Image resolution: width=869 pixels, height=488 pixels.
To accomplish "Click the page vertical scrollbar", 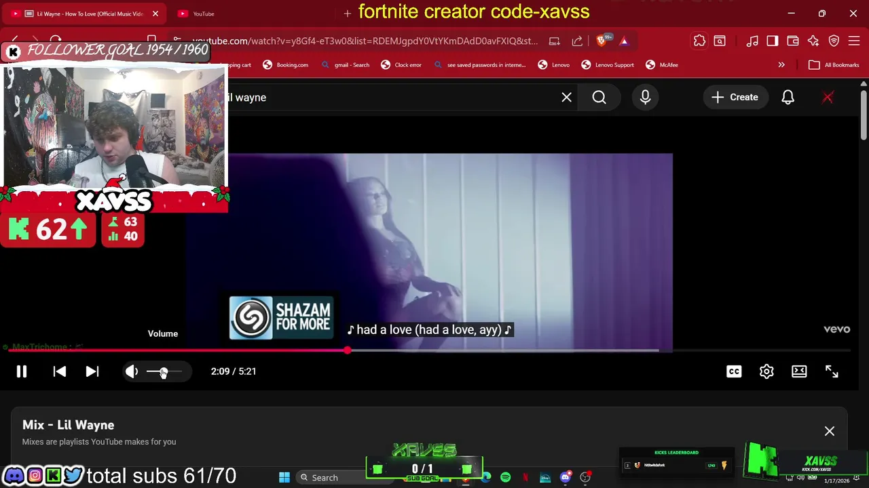I will 864,115.
